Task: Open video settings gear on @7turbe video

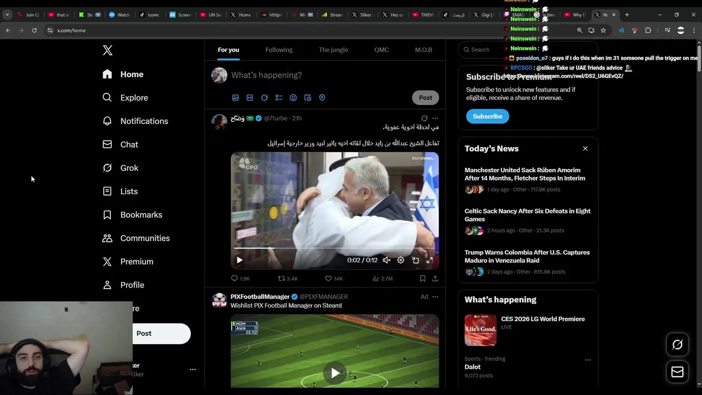Action: pyautogui.click(x=401, y=260)
